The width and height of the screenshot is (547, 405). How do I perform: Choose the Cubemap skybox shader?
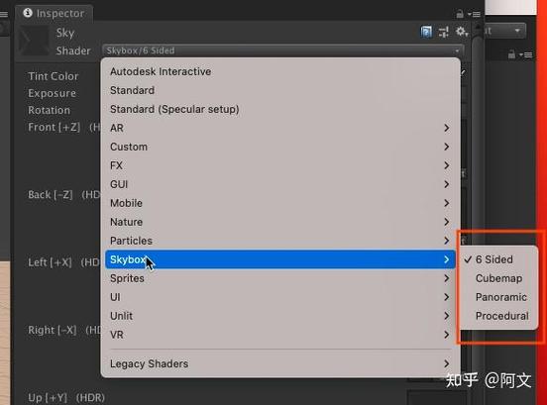coord(498,278)
